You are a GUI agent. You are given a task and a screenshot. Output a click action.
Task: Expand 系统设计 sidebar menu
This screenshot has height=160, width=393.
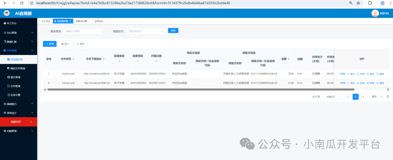click(19, 113)
